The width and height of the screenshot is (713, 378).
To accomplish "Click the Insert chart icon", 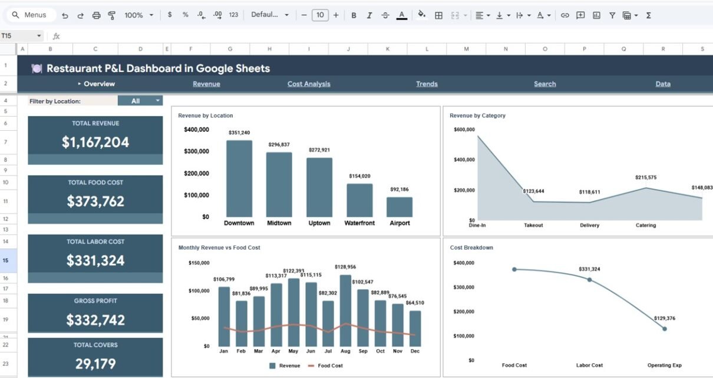I will coord(596,15).
